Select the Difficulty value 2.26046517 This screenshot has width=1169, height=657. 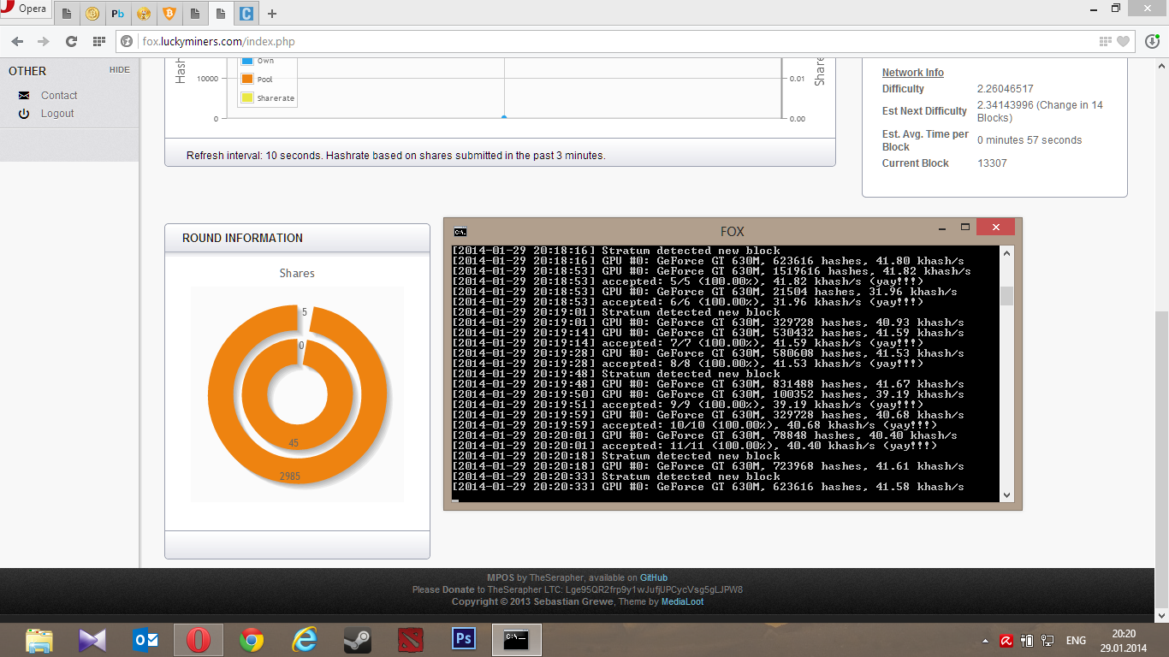pos(1006,89)
